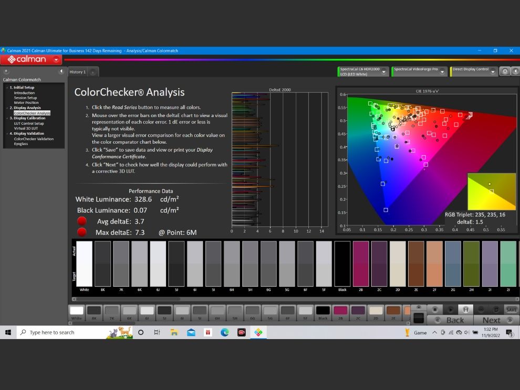Image resolution: width=520 pixels, height=390 pixels.
Task: Click the 2B patch in bottom strip
Action: [x=340, y=312]
